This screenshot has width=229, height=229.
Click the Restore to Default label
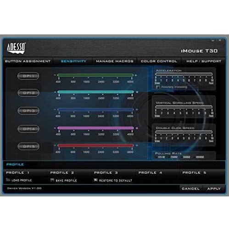click(116, 180)
